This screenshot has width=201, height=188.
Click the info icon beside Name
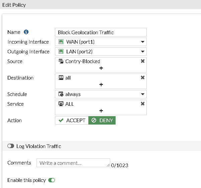(x=26, y=32)
